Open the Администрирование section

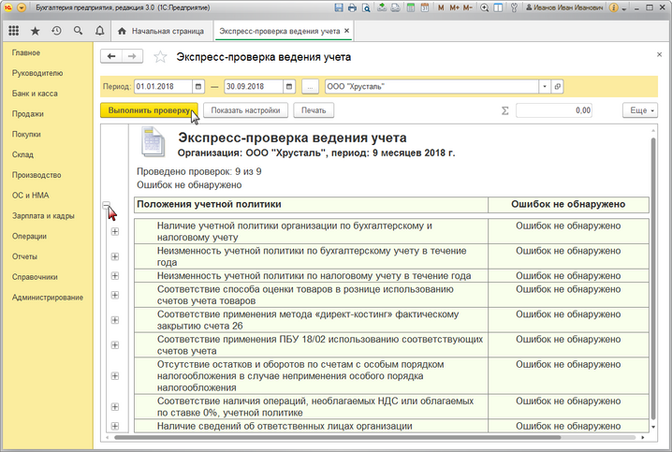[x=48, y=298]
